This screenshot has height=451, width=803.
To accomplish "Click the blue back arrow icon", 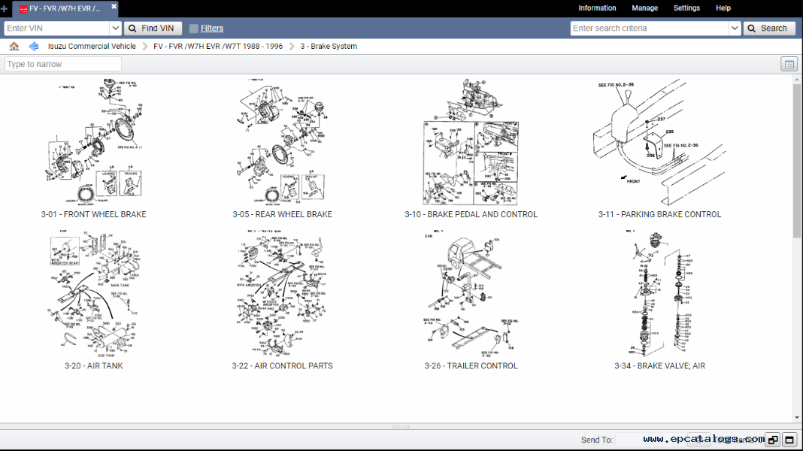I will (34, 46).
